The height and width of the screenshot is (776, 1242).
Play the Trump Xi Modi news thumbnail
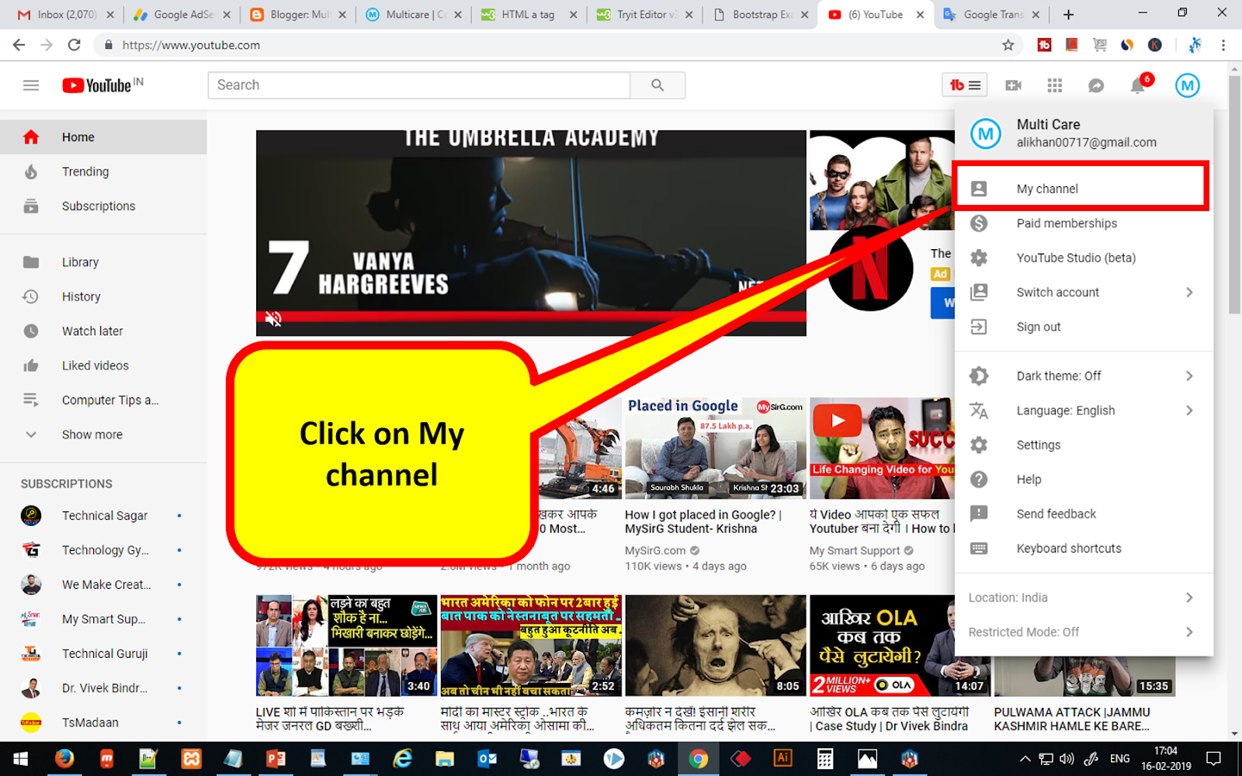[530, 646]
